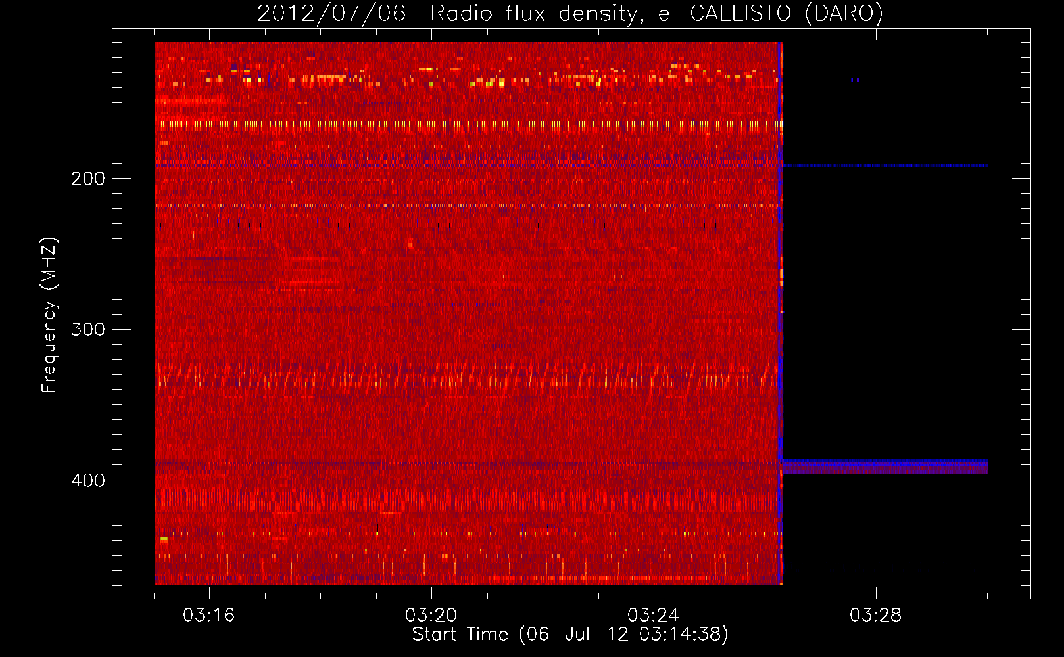Click the plot title '2012/07/06 Radio flux density, e-CALLISTO (DARO)'
This screenshot has height=657, width=1064.
569,13
